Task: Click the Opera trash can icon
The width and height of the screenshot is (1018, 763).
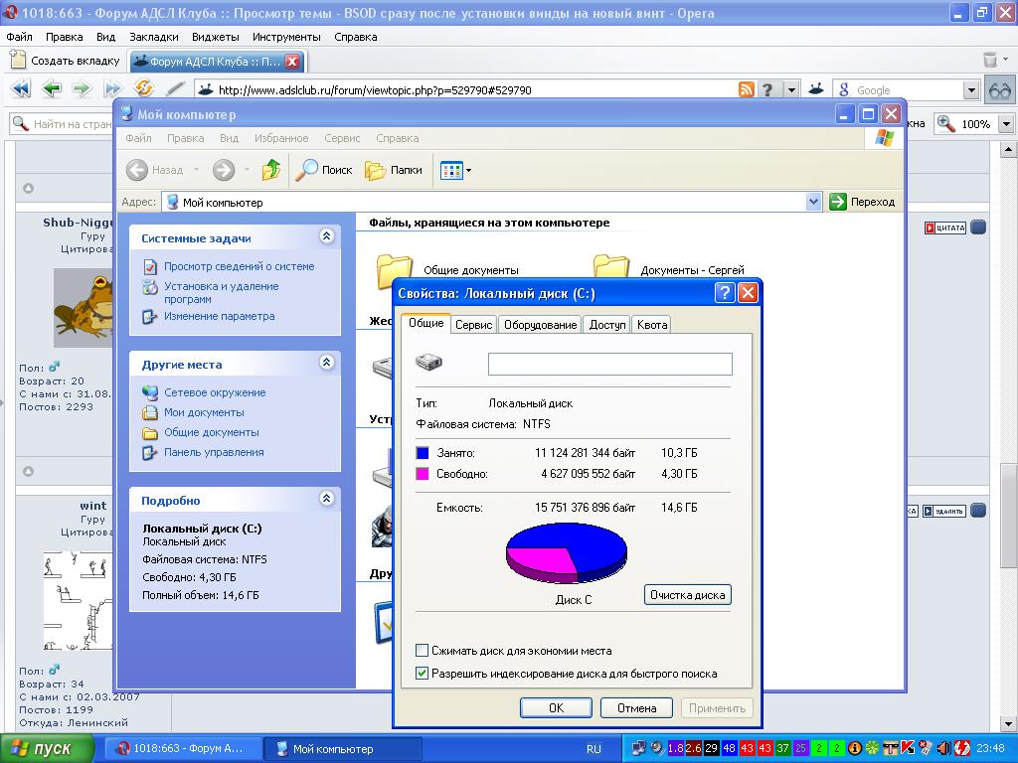Action: coord(990,61)
